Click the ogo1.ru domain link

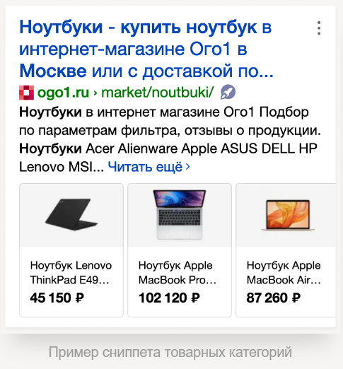[x=63, y=92]
